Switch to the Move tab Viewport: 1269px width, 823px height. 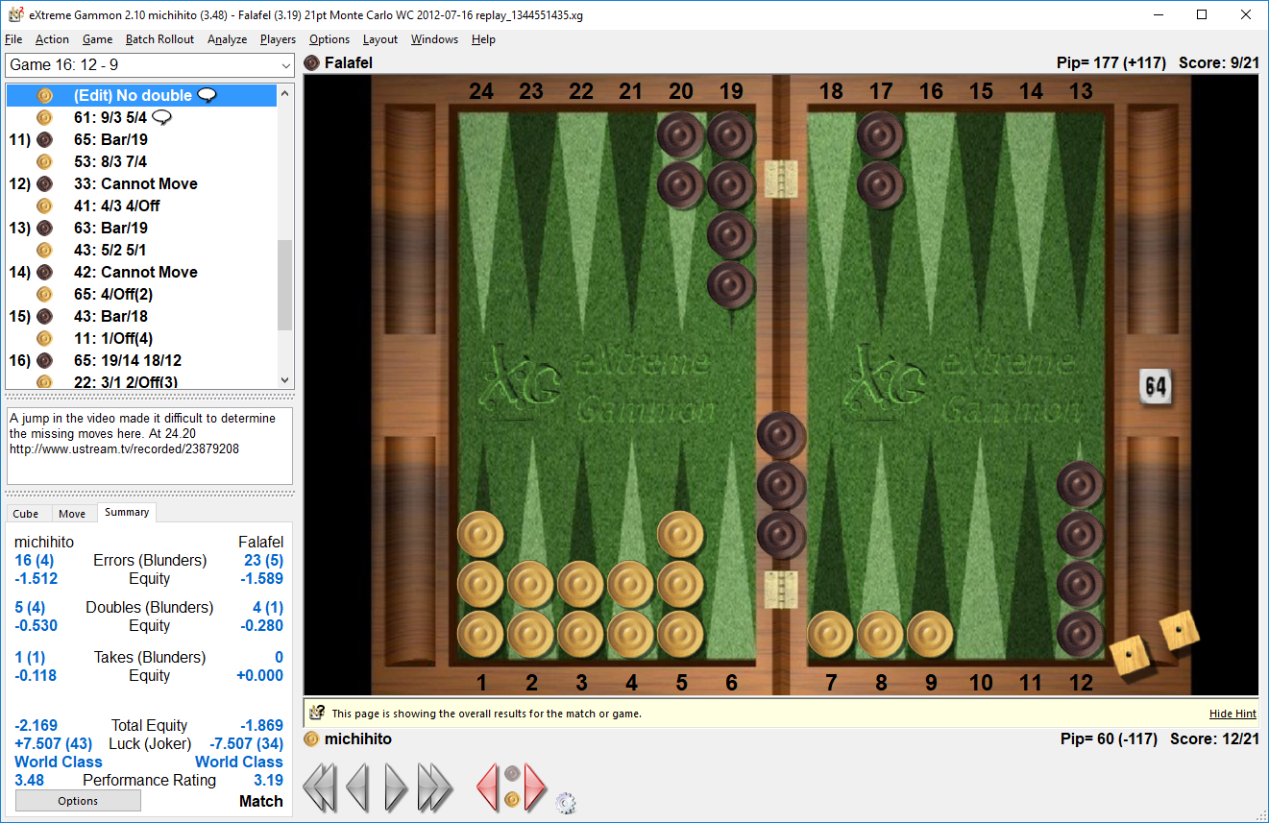tap(72, 514)
